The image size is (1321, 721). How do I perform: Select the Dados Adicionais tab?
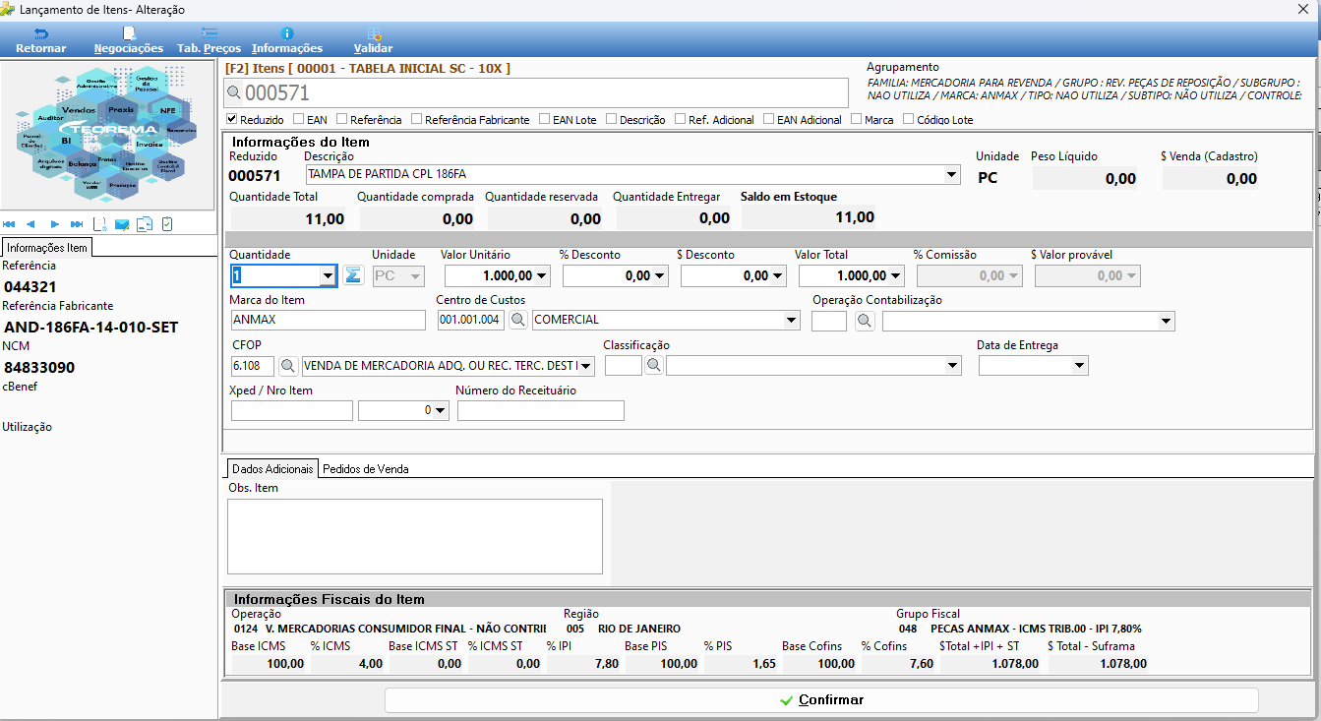coord(272,469)
